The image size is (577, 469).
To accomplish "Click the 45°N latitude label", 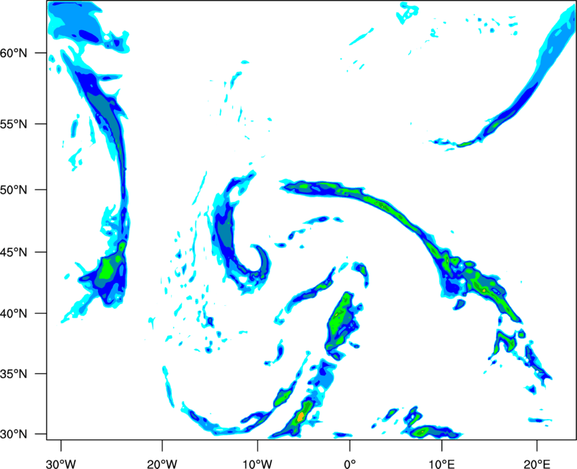I will [x=14, y=253].
